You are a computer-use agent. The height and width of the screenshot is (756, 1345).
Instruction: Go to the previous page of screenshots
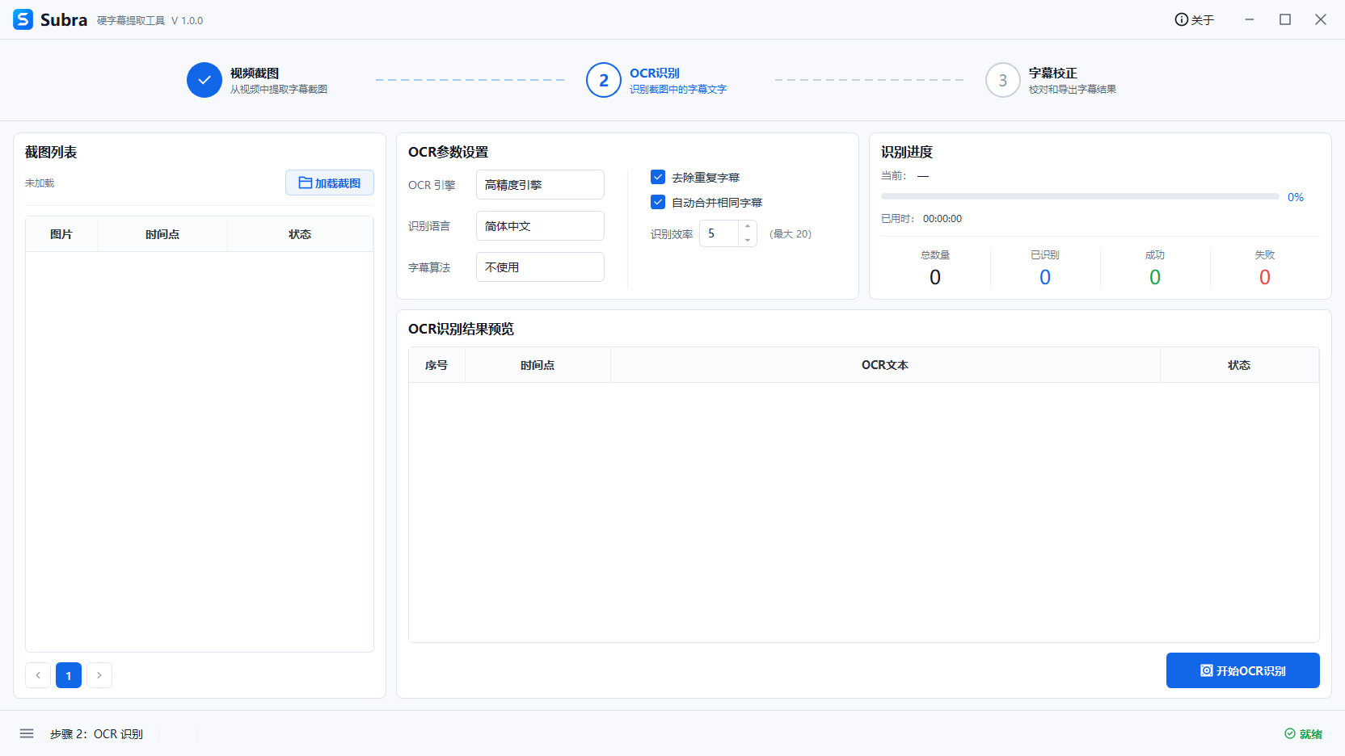38,675
